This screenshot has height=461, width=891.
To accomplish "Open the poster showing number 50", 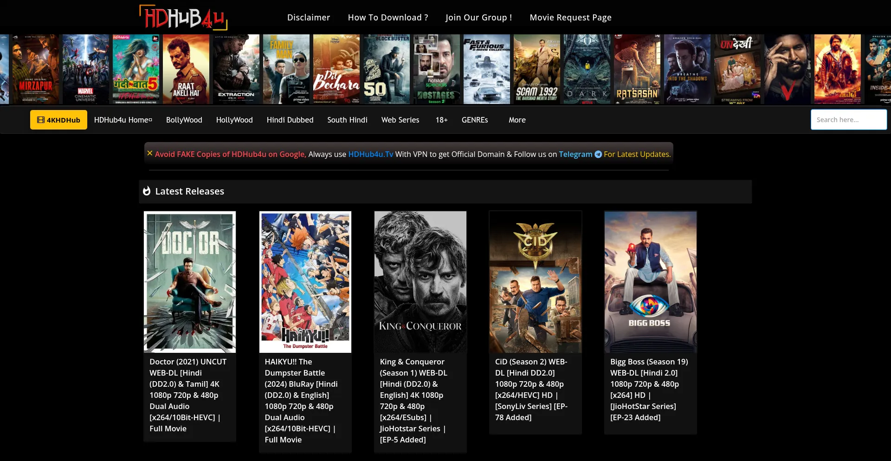I will click(x=387, y=69).
